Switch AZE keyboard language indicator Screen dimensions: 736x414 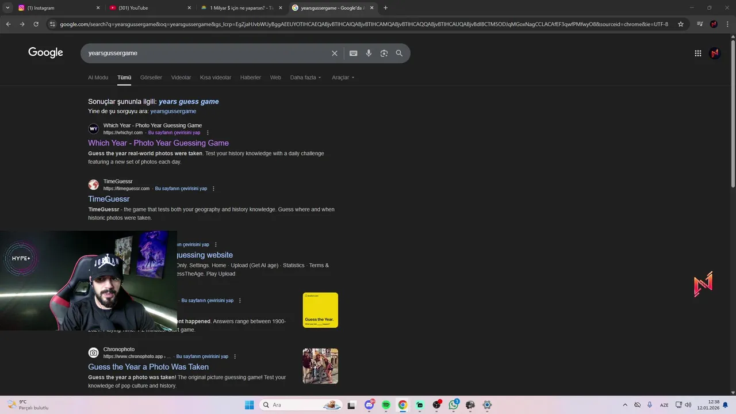pos(664,405)
